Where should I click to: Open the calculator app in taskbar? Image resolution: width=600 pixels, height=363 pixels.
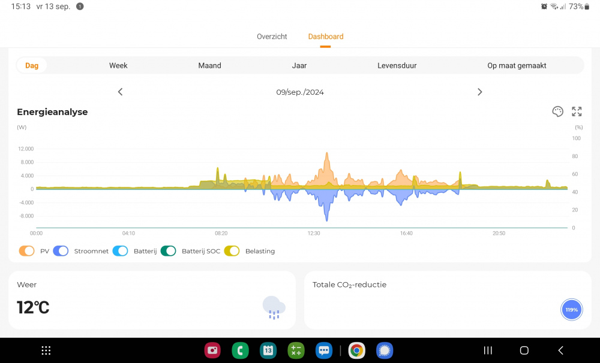pyautogui.click(x=296, y=350)
